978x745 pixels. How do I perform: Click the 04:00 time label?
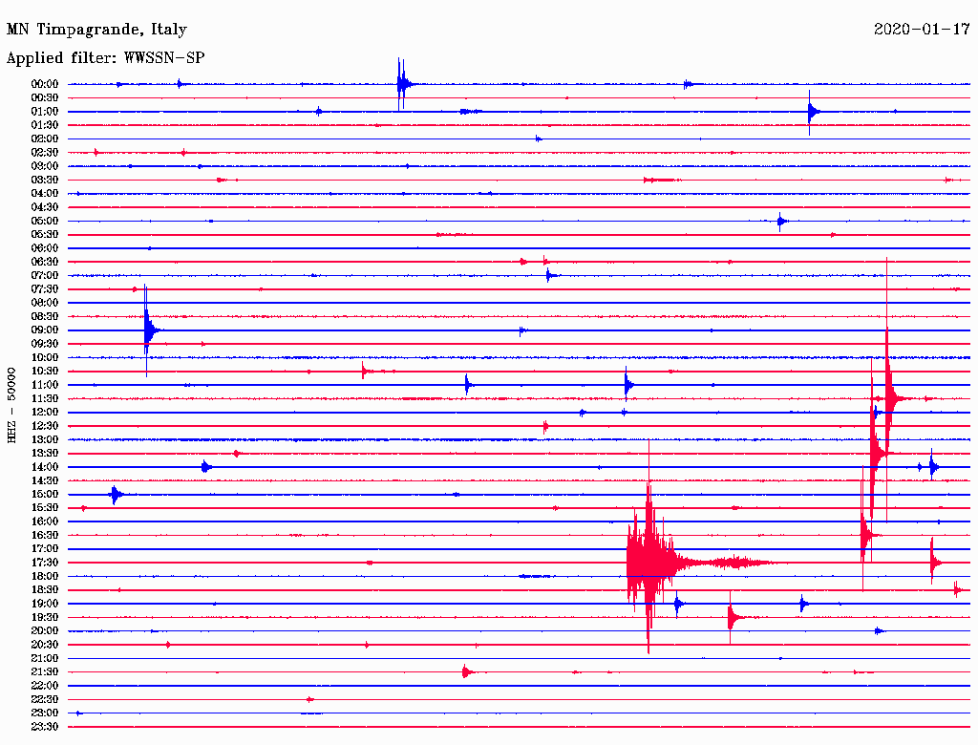click(45, 194)
